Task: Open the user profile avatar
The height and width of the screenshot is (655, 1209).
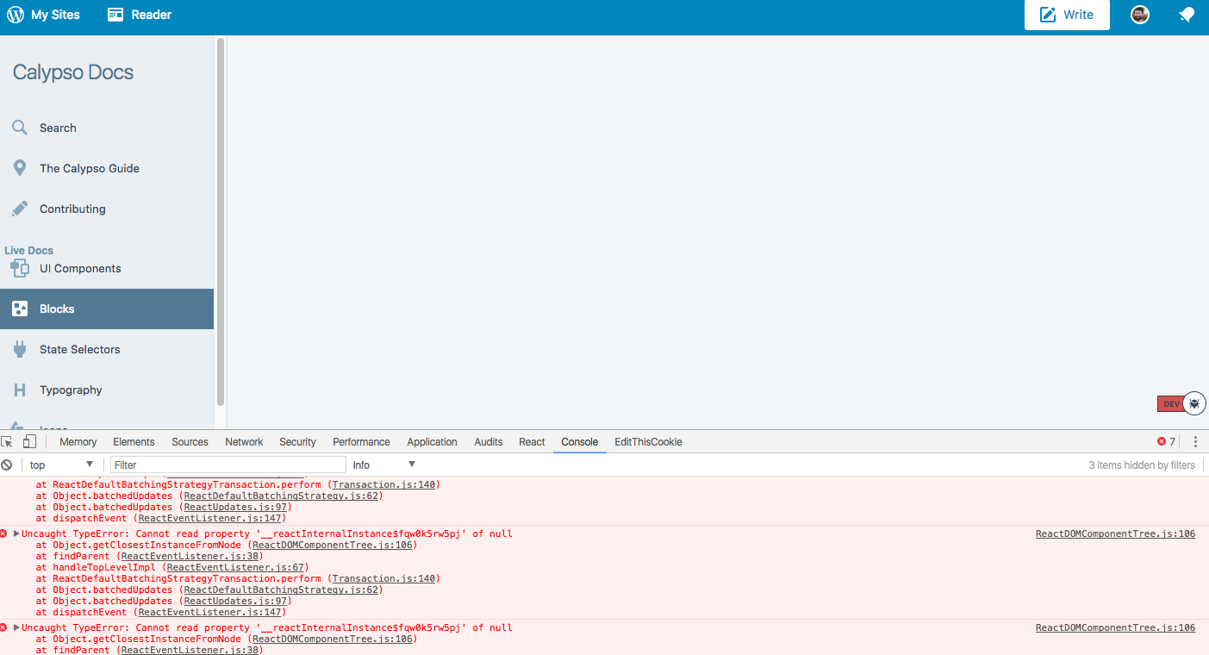Action: 1140,15
